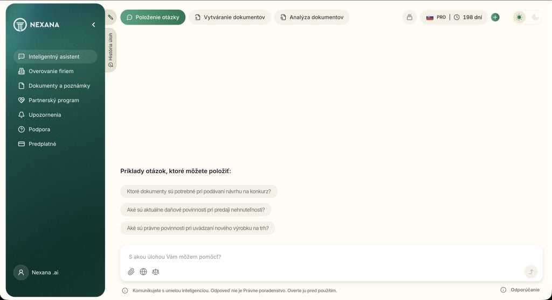Image resolution: width=552 pixels, height=300 pixels.
Task: Click the globe web search icon
Action: tap(143, 272)
